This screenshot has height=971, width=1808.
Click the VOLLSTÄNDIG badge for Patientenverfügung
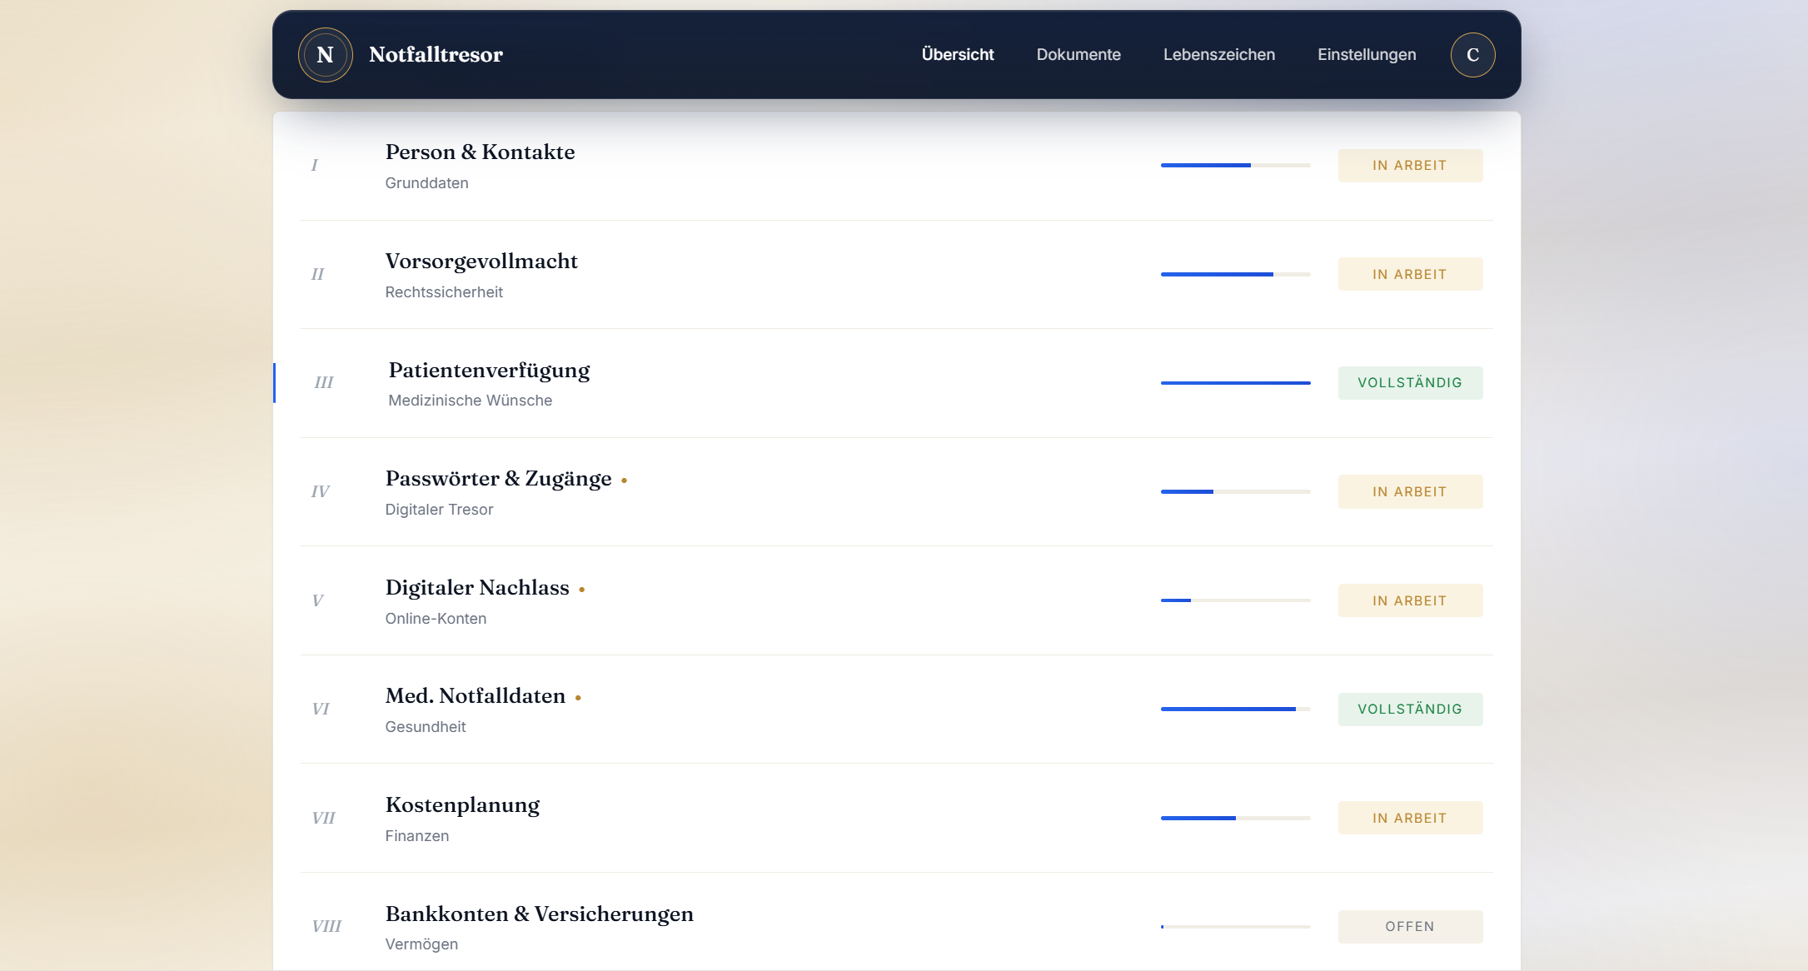point(1410,383)
